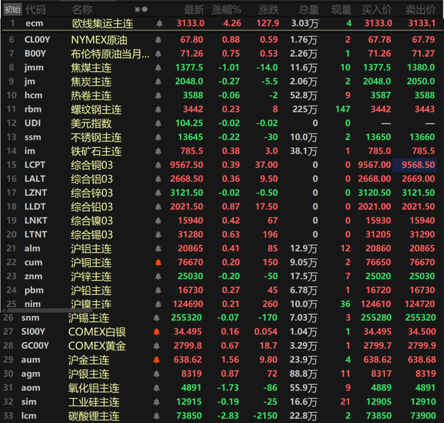This screenshot has height=423, width=444.
Task: Toggle alert bell for 铁矿石主连
Action: pyautogui.click(x=159, y=151)
